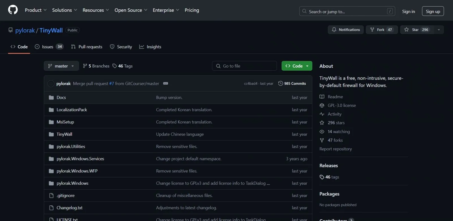This screenshot has width=453, height=221.
Task: Open the .gitignore file name
Action: click(x=66, y=195)
